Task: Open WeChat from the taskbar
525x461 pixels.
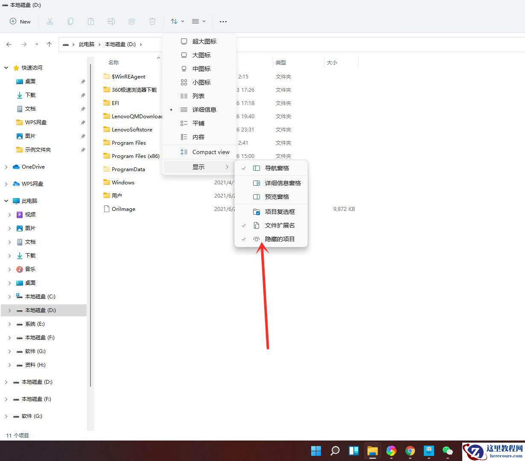Action: pos(447,451)
